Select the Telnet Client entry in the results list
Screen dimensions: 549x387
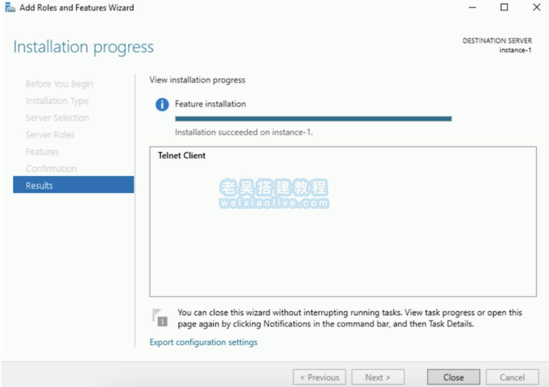[182, 156]
